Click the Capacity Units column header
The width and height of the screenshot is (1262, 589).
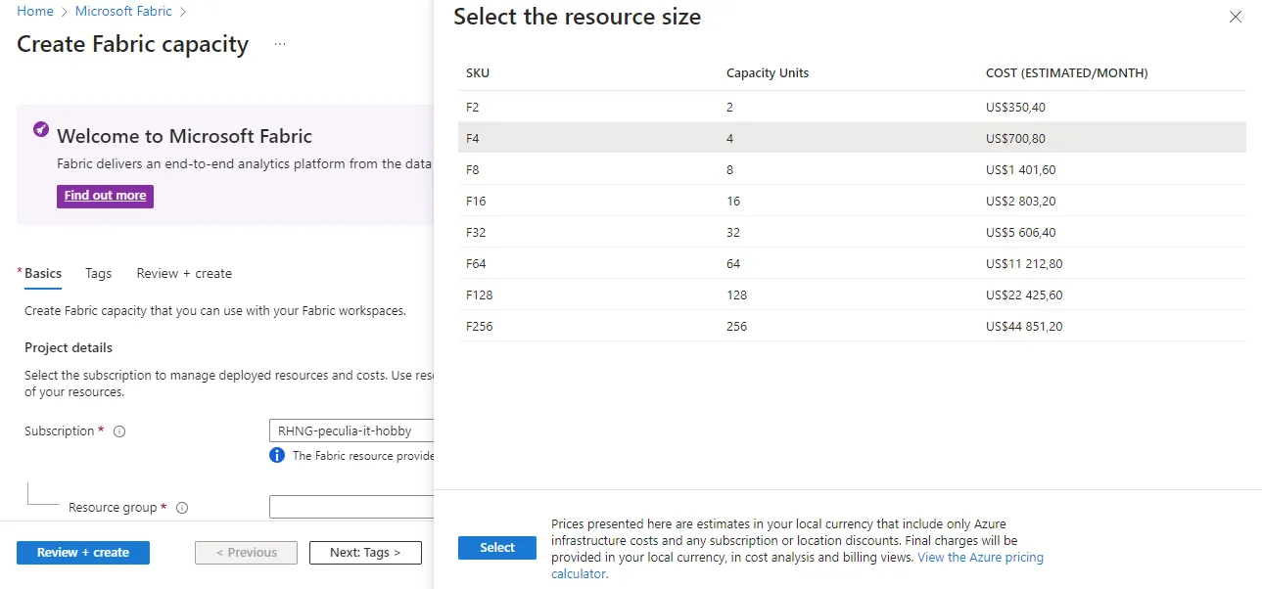tap(768, 73)
